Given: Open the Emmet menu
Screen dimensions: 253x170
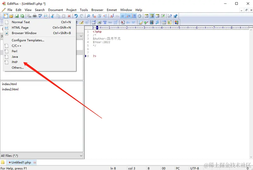Looking at the screenshot, I should 112,10.
